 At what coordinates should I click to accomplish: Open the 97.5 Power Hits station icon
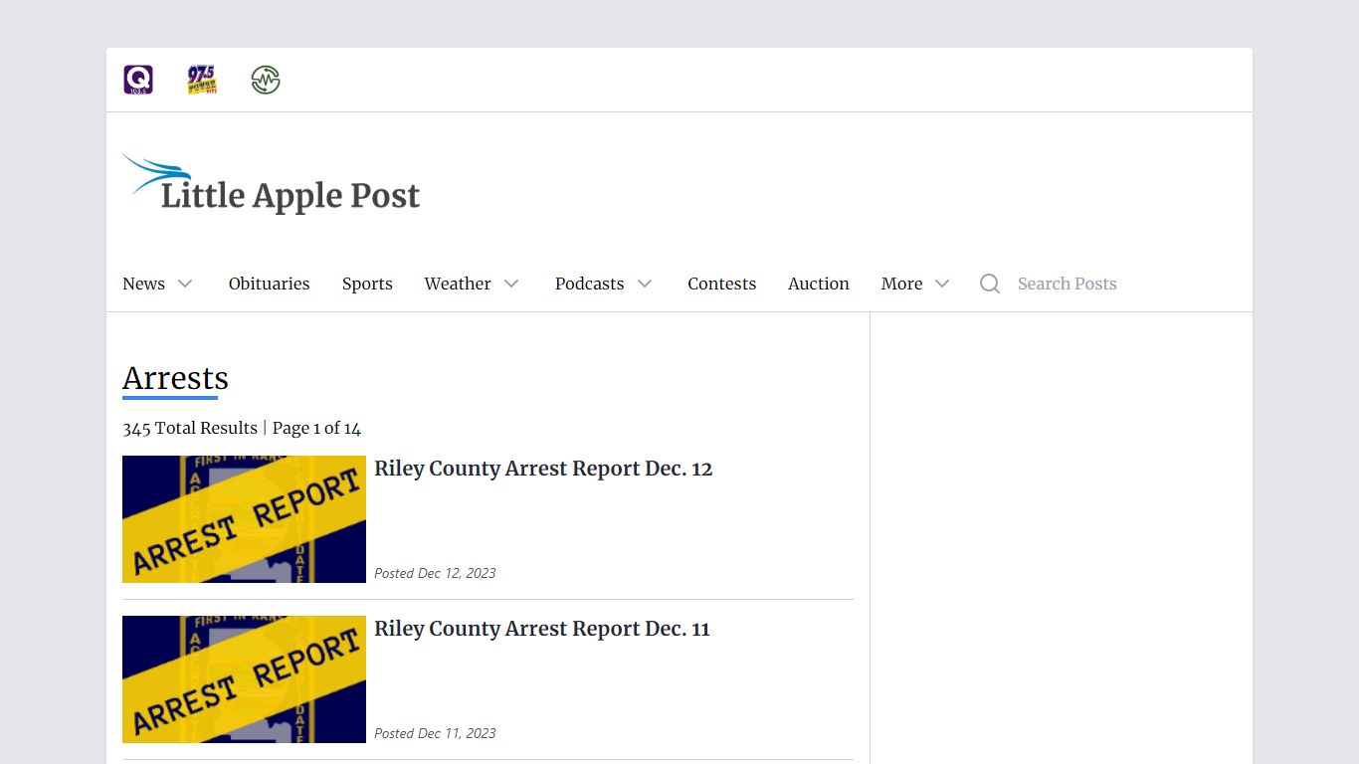tap(202, 80)
